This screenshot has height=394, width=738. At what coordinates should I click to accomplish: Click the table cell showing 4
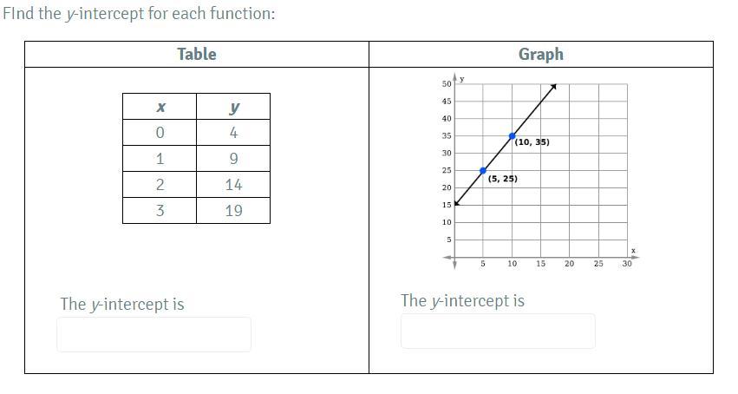tap(233, 132)
